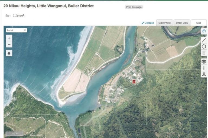Open the Aerial basemap dropdown
The image size is (208, 138).
pos(16,30)
